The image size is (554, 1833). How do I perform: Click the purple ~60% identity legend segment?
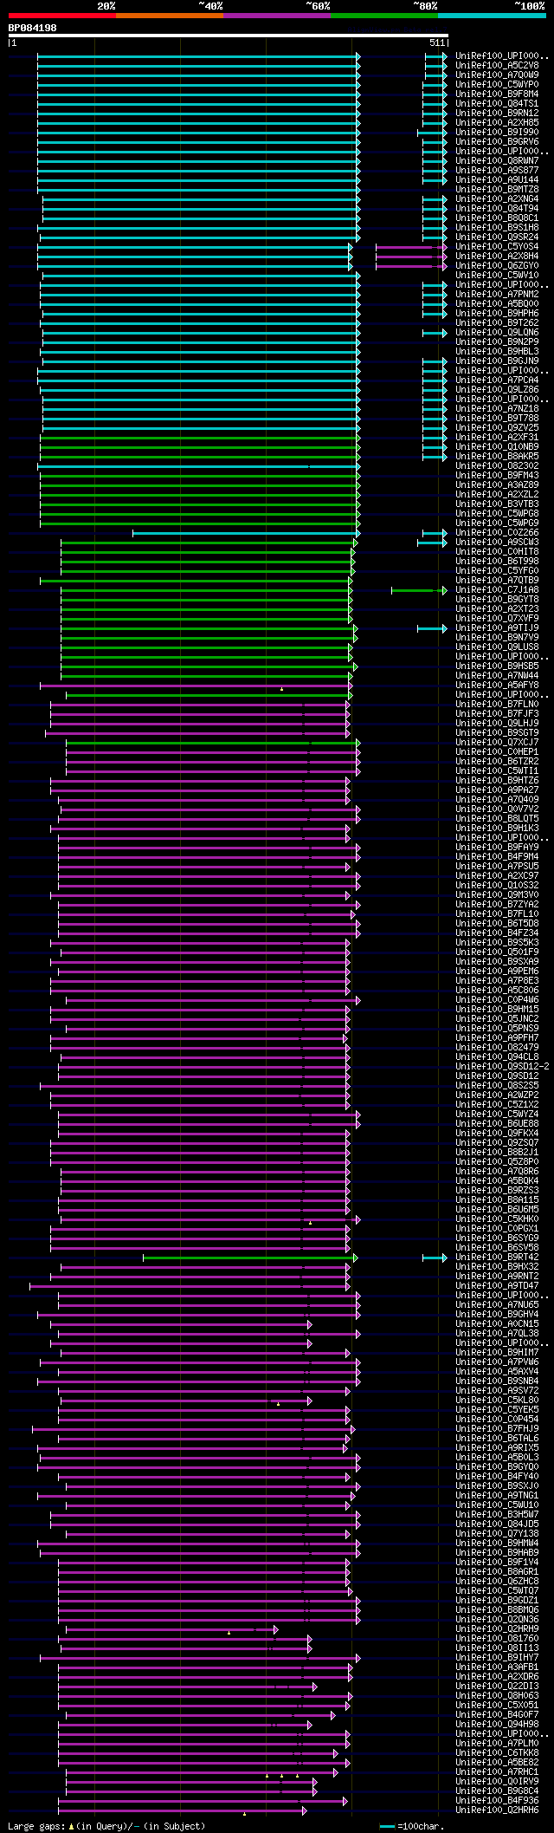[277, 16]
